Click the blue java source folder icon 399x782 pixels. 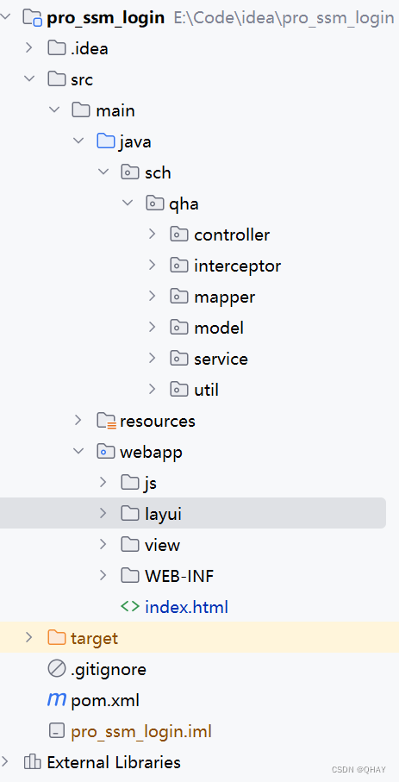pos(105,141)
